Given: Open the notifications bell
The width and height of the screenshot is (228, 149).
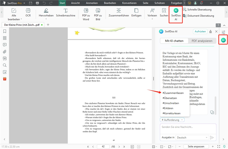Looking at the screenshot, I should (x=201, y=3).
